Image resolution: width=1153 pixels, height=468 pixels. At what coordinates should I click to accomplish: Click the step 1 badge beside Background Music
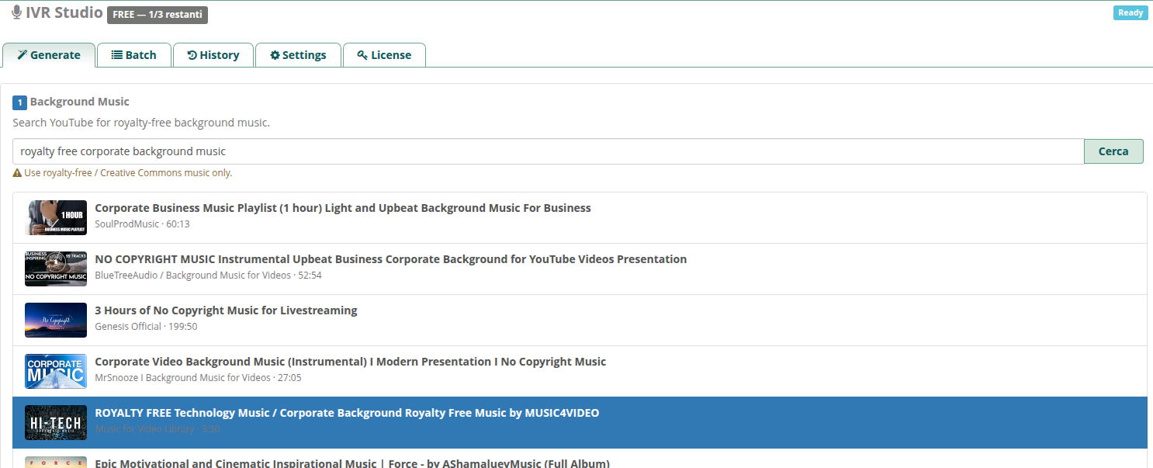[19, 102]
